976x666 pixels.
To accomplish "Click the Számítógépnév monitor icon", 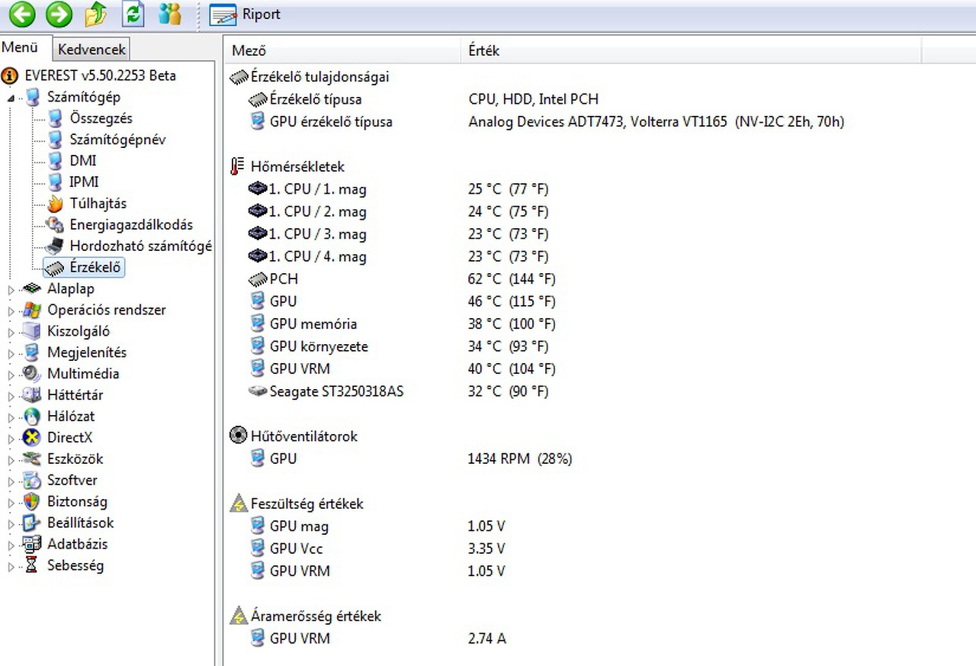I will click(55, 140).
